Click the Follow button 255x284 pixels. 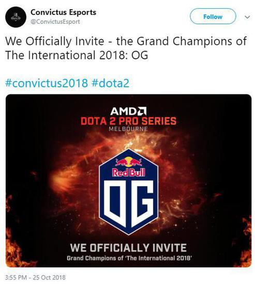pyautogui.click(x=213, y=17)
